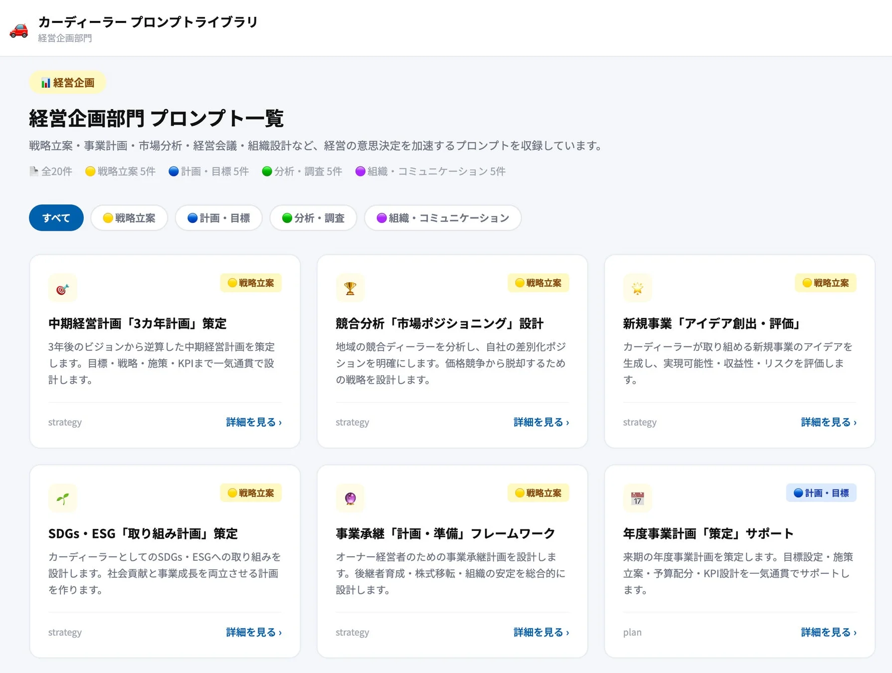
Task: Enable the 分析・調査 filter
Action: 313,218
